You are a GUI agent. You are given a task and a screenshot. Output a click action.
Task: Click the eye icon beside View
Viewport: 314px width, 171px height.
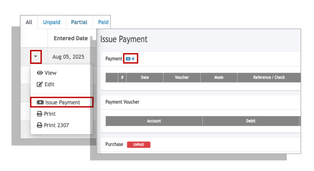click(x=40, y=73)
